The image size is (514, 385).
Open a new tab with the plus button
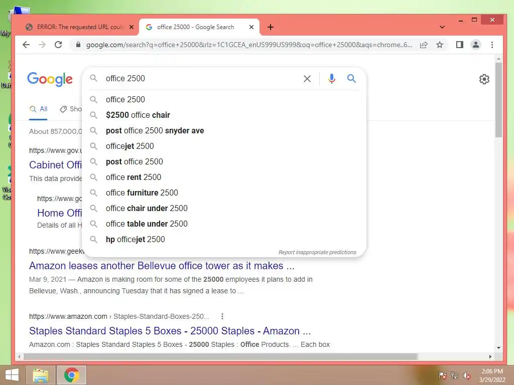pyautogui.click(x=271, y=27)
